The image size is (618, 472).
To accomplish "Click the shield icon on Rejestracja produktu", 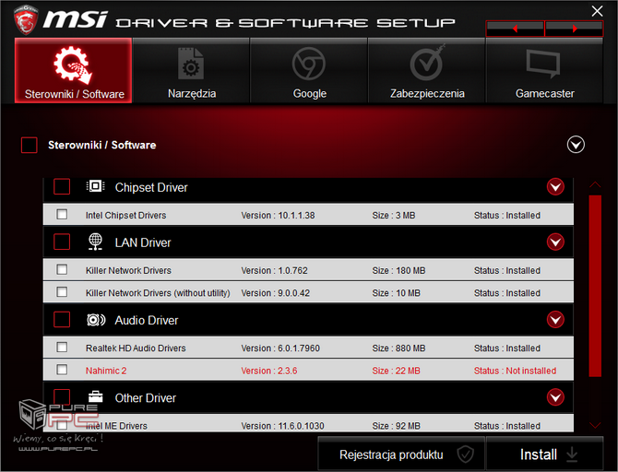I will (x=465, y=454).
